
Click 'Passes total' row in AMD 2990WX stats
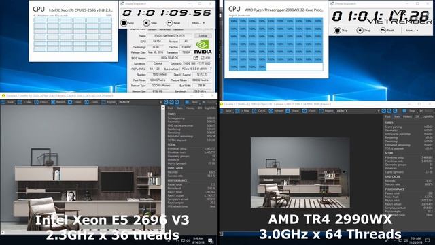[408, 193]
